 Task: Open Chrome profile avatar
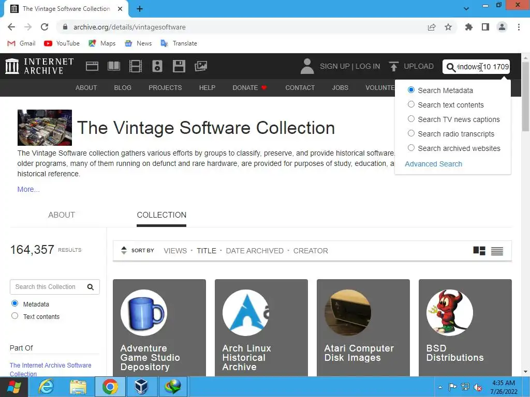click(502, 27)
